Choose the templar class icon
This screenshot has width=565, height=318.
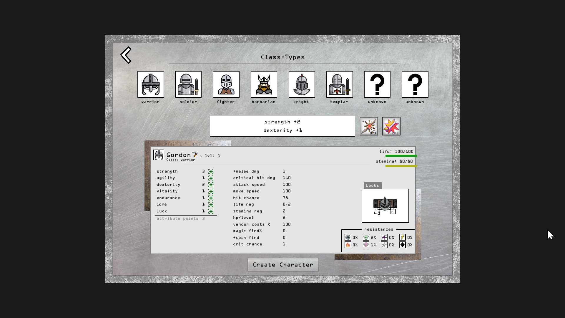tap(339, 85)
